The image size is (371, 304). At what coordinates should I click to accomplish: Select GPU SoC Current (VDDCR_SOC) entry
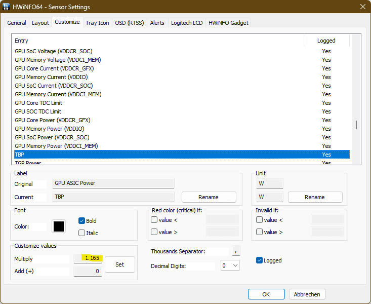(x=182, y=86)
